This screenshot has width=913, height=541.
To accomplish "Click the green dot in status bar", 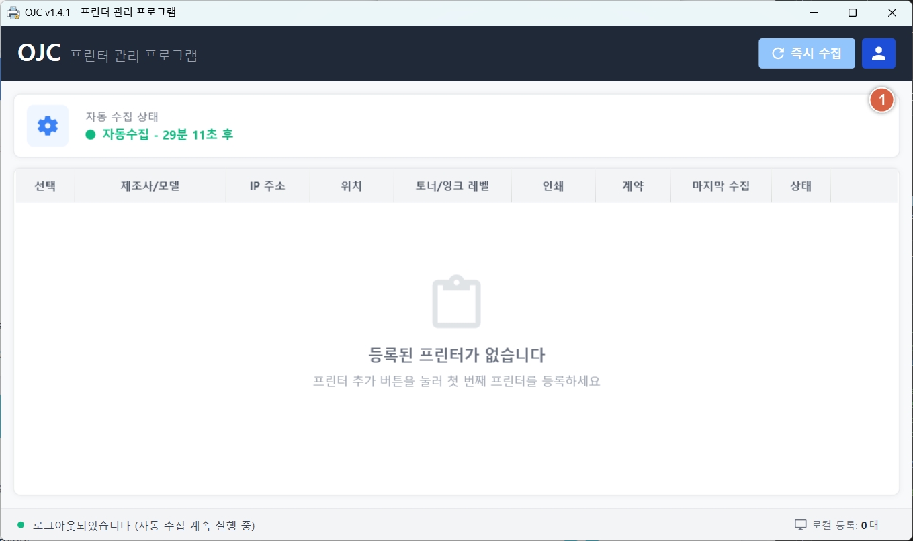I will point(20,525).
